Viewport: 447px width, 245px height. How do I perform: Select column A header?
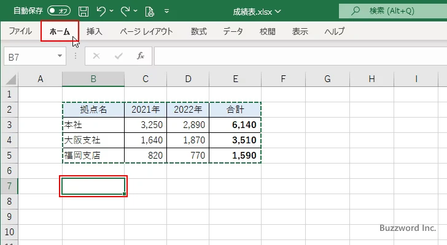click(40, 79)
